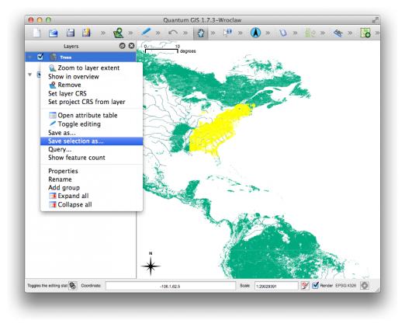Click the north arrow compass toolbar icon
Screen dimensions: 405x327
pos(255,33)
